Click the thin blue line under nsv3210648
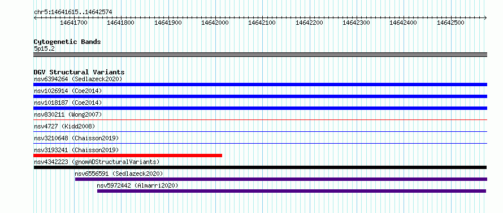The height and width of the screenshot is (213, 503). tap(260, 143)
